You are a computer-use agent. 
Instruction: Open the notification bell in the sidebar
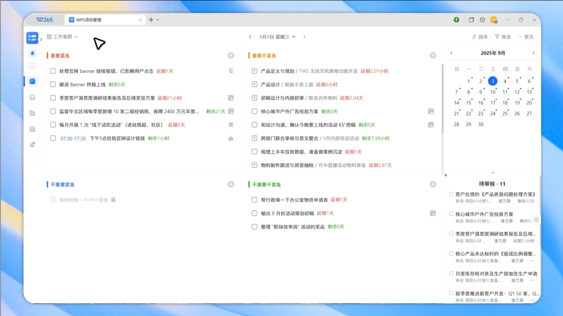[32, 53]
